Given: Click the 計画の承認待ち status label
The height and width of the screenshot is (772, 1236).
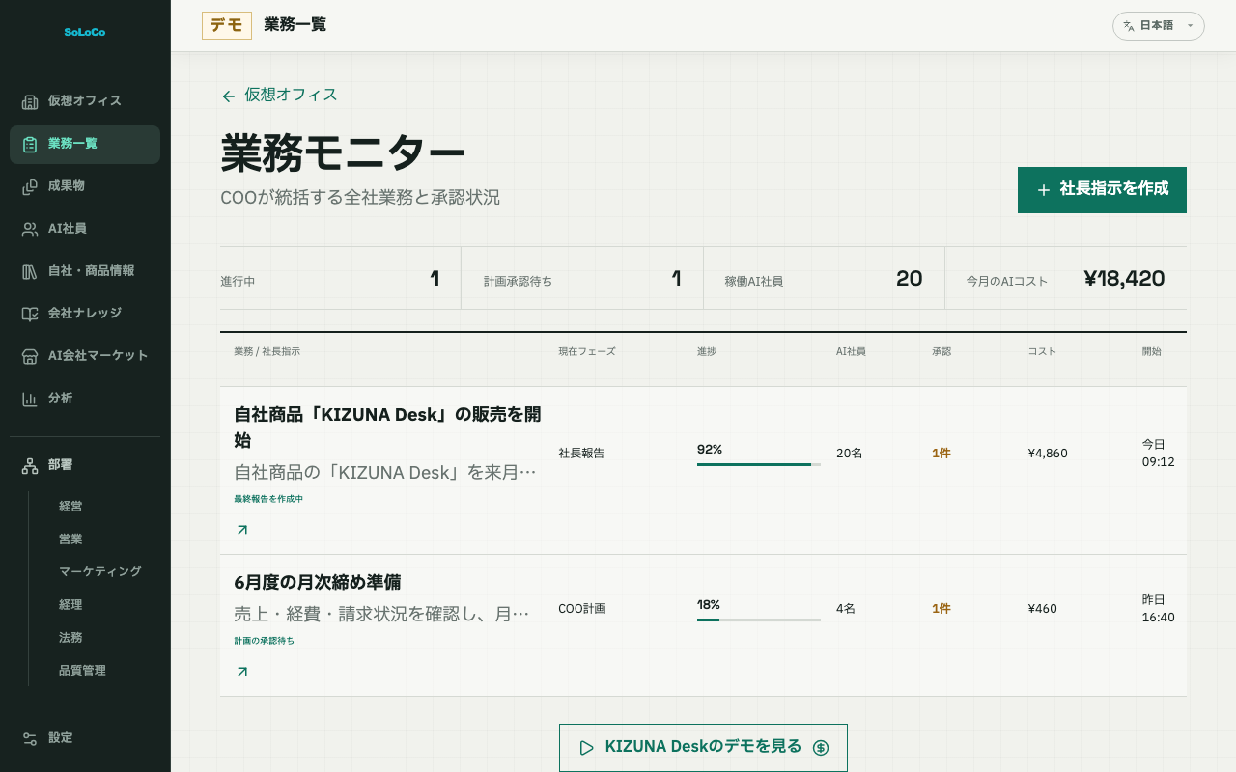Looking at the screenshot, I should tap(264, 641).
